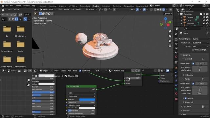
Task: Toggle viewport Denoise checkbox
Action: point(186,75)
